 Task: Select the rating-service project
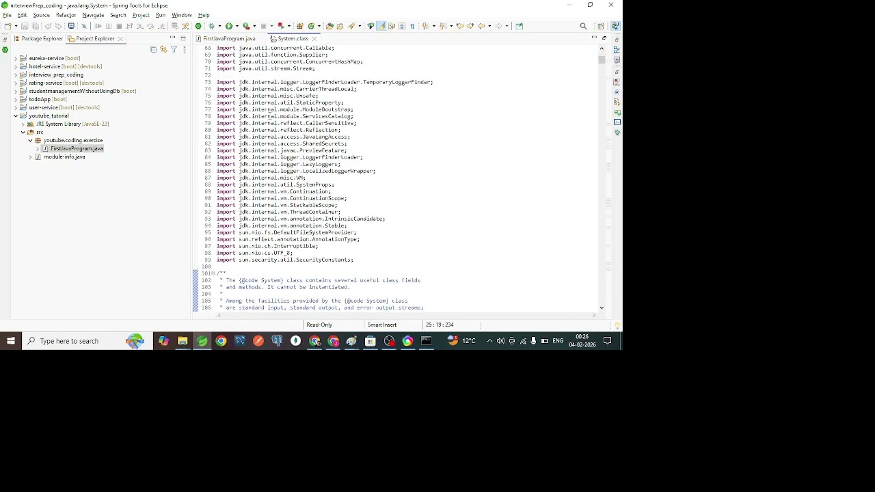(45, 83)
